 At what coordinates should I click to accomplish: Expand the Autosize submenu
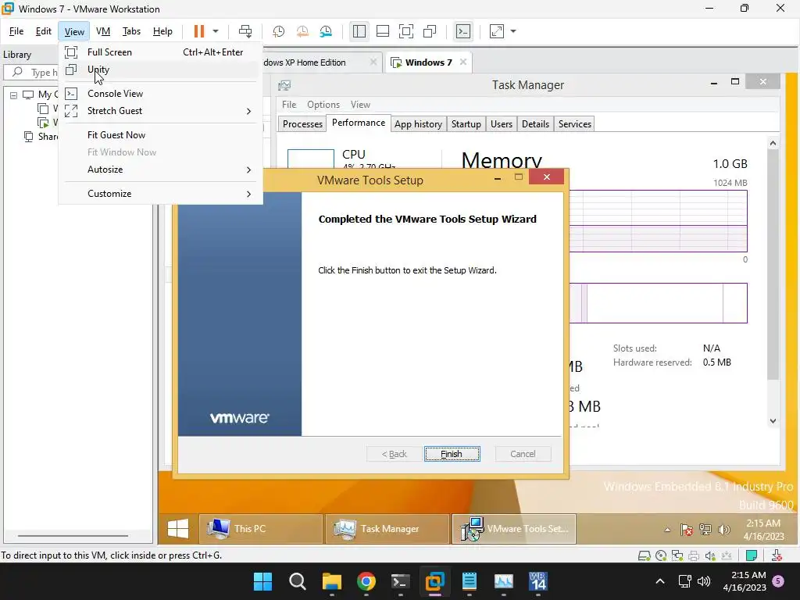click(x=160, y=170)
